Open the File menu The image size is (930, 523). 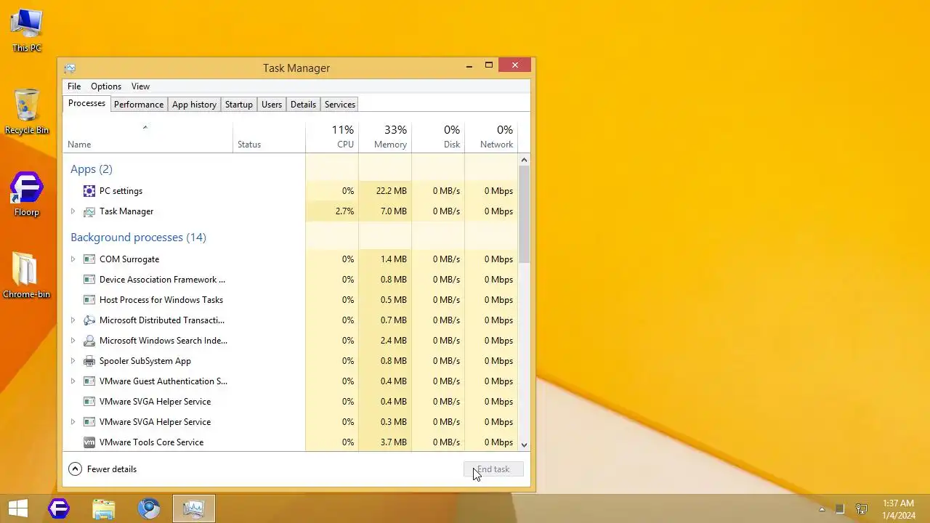click(x=74, y=86)
